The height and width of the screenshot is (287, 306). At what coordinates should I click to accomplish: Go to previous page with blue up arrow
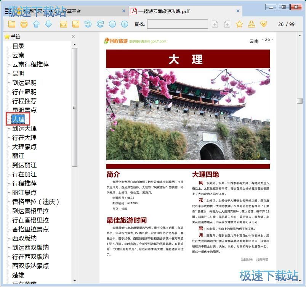click(35, 24)
